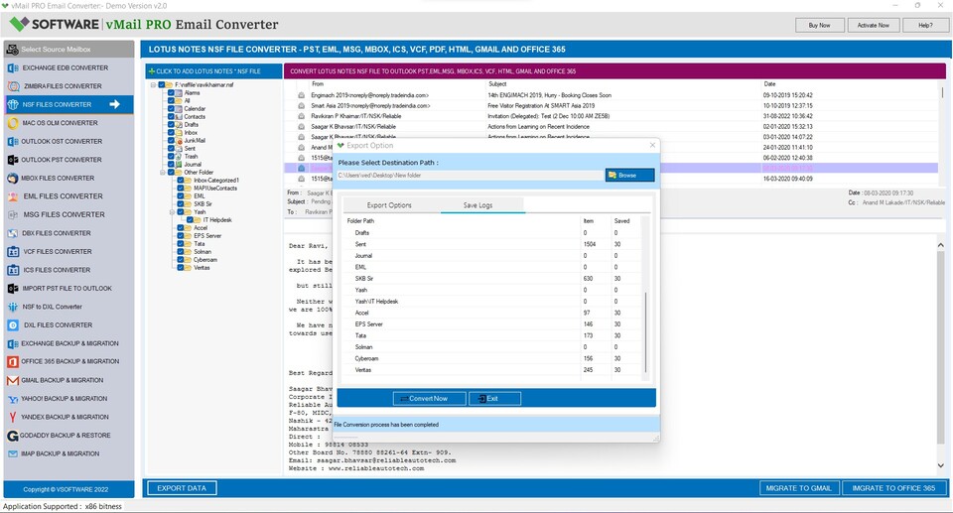Click the Zimbra Files Converter icon

coord(13,86)
